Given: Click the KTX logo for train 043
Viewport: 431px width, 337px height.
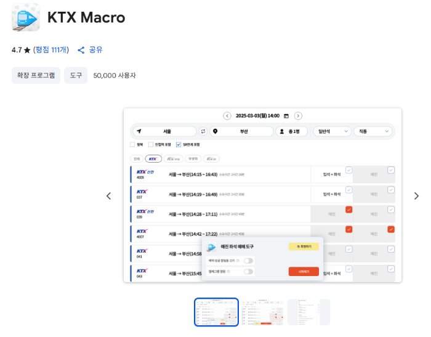Looking at the screenshot, I should pyautogui.click(x=142, y=270).
